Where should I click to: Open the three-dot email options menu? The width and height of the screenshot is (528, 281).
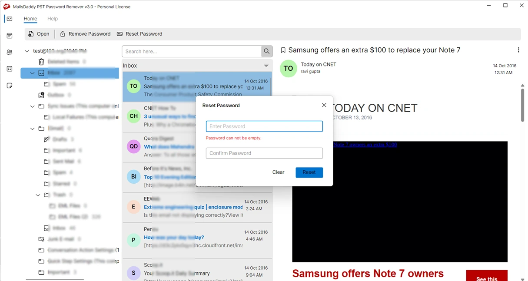point(518,50)
